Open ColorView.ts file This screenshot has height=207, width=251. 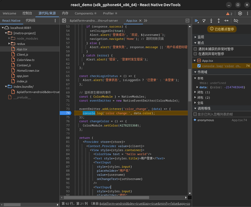click(x=25, y=60)
